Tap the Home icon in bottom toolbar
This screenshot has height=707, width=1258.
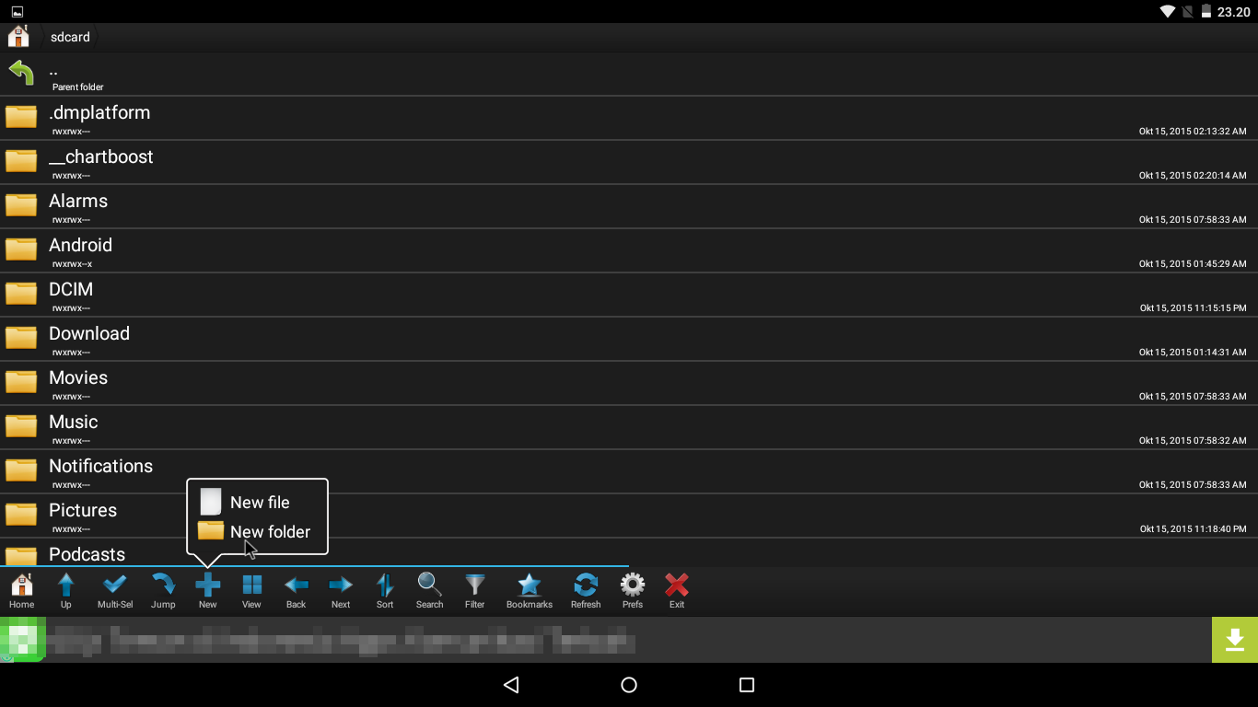[x=22, y=590]
